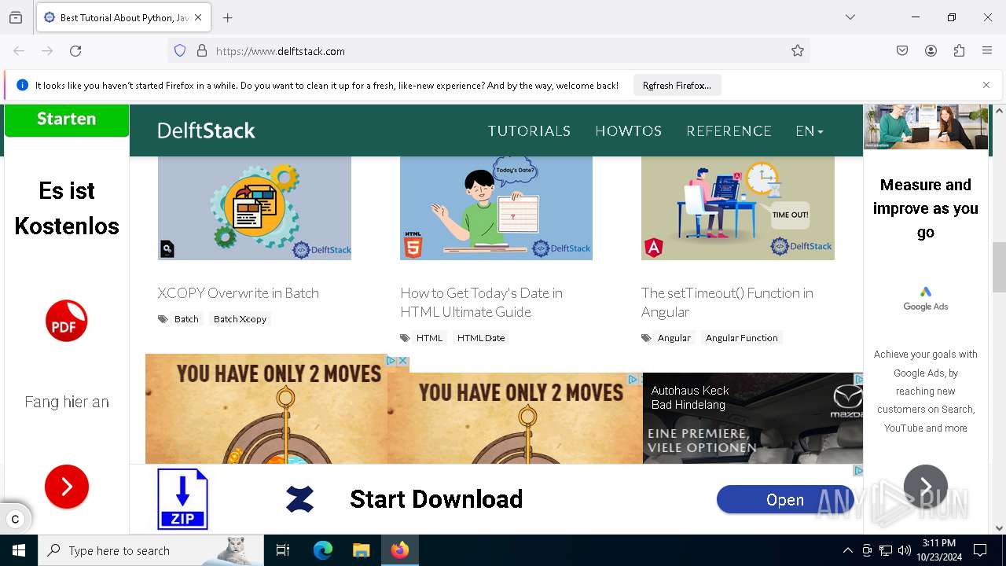
Task: Reload the current page
Action: coord(75,51)
